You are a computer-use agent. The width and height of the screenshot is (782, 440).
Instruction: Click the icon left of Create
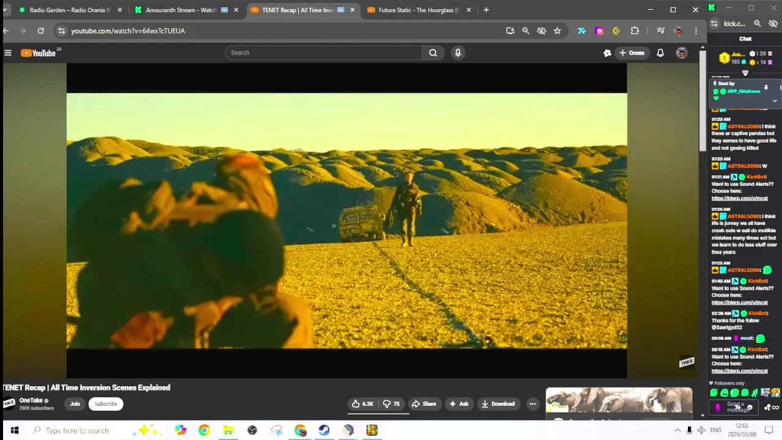[607, 53]
